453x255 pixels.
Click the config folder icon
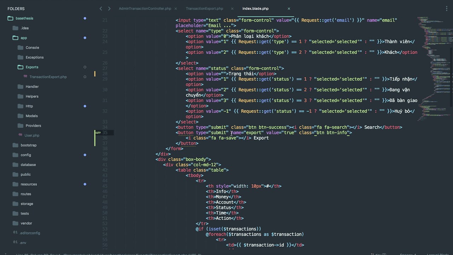pyautogui.click(x=15, y=155)
